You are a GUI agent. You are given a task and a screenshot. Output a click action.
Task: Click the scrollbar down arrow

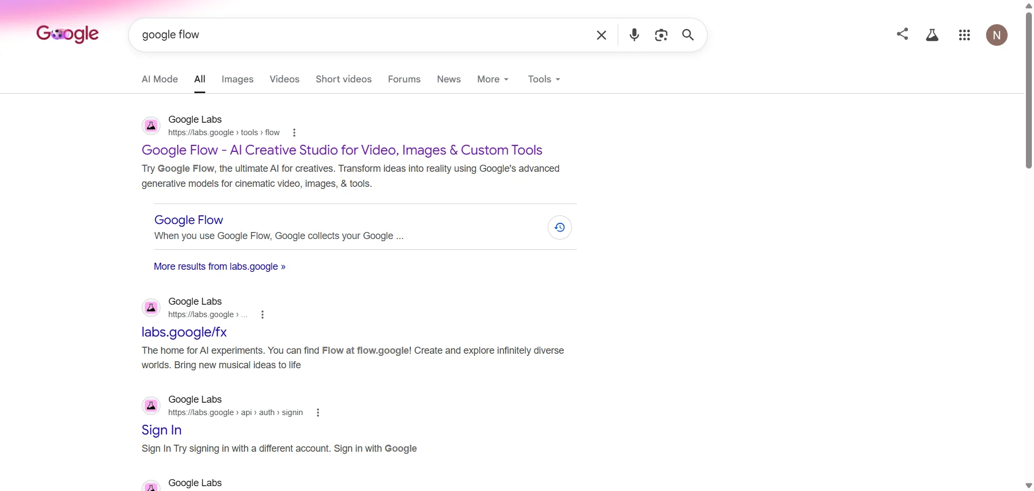click(1029, 486)
